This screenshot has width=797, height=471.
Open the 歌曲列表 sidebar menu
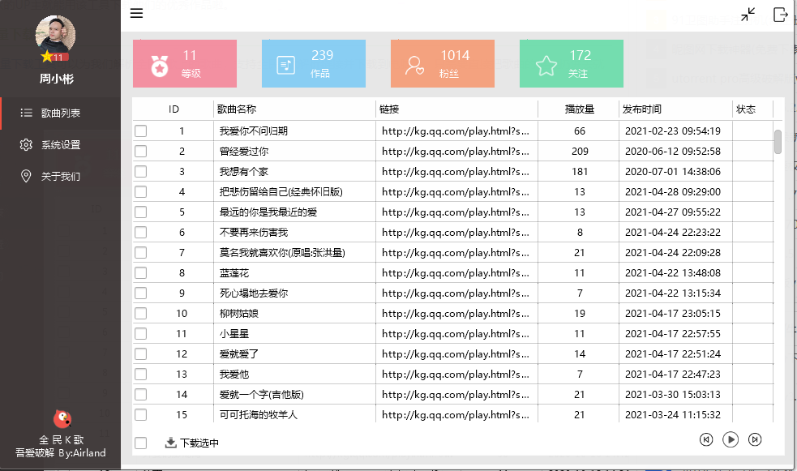tap(61, 113)
